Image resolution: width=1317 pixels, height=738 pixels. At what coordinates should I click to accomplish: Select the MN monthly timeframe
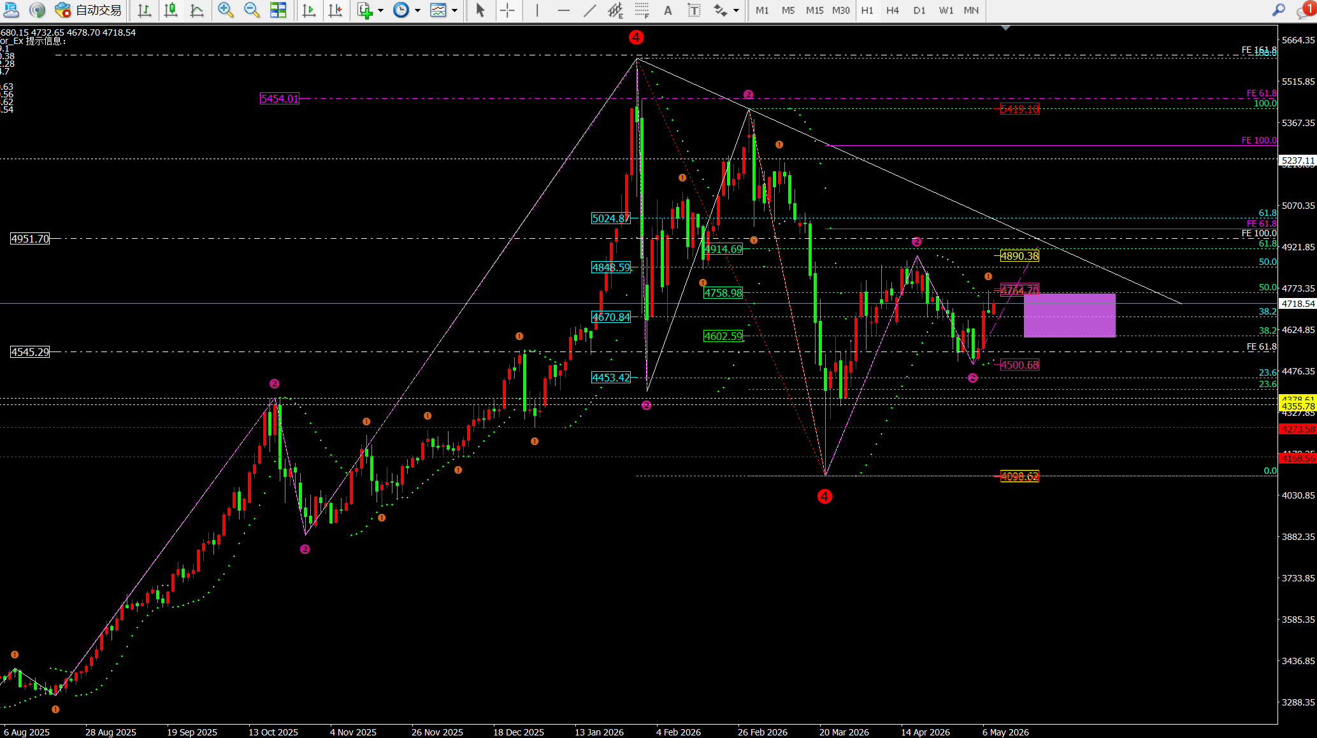(971, 10)
